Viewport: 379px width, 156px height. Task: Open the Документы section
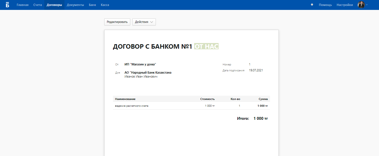coord(75,5)
